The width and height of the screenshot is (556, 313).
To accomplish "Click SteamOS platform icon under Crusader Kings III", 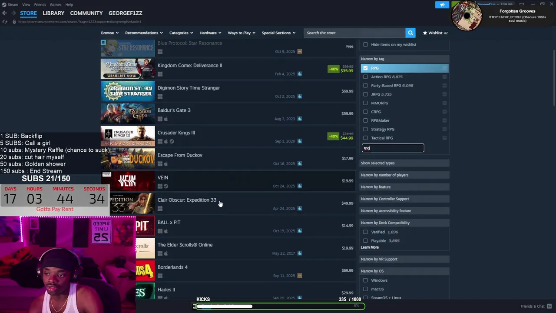I will click(172, 141).
